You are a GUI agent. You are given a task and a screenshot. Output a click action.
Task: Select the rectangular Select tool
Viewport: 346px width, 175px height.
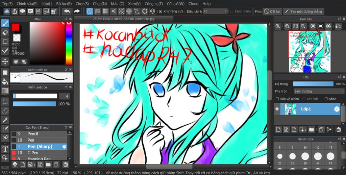click(5, 102)
